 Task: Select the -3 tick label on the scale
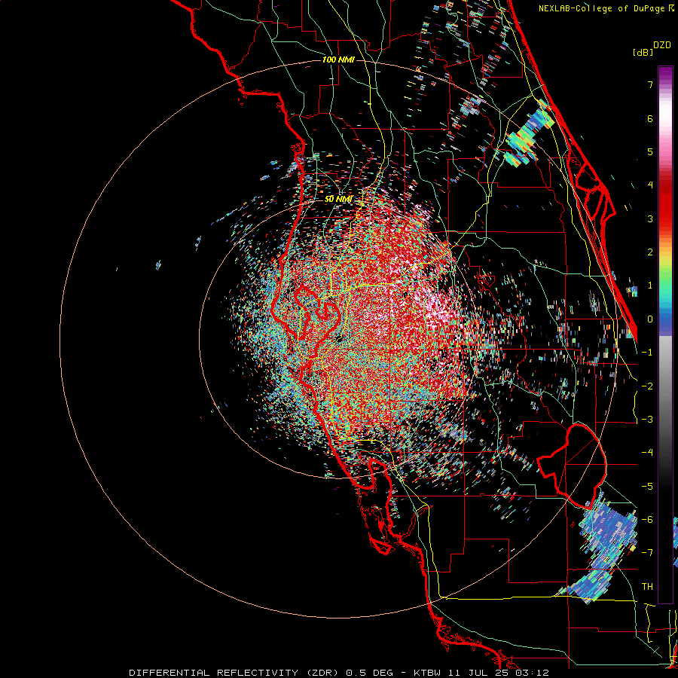[647, 420]
